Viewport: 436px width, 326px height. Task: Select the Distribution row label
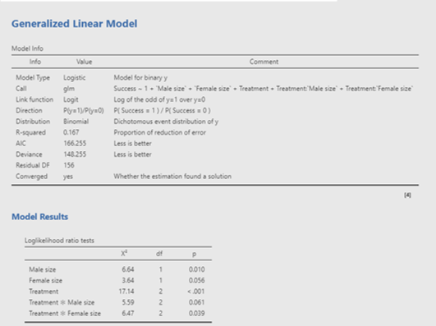point(33,122)
